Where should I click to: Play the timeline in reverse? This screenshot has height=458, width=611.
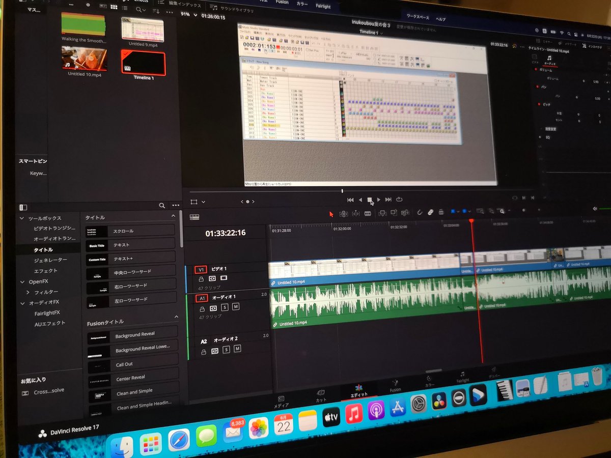click(x=360, y=200)
